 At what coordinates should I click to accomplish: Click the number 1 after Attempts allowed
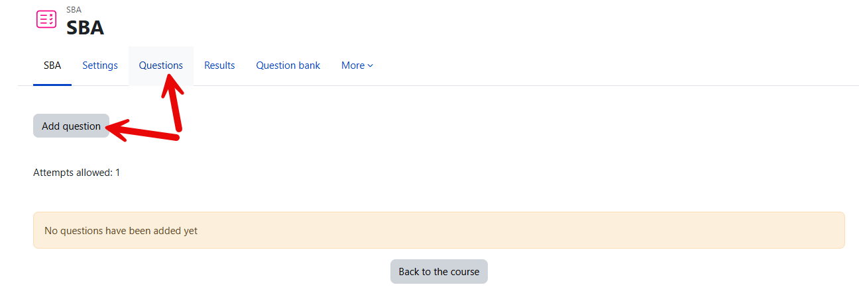coord(118,173)
